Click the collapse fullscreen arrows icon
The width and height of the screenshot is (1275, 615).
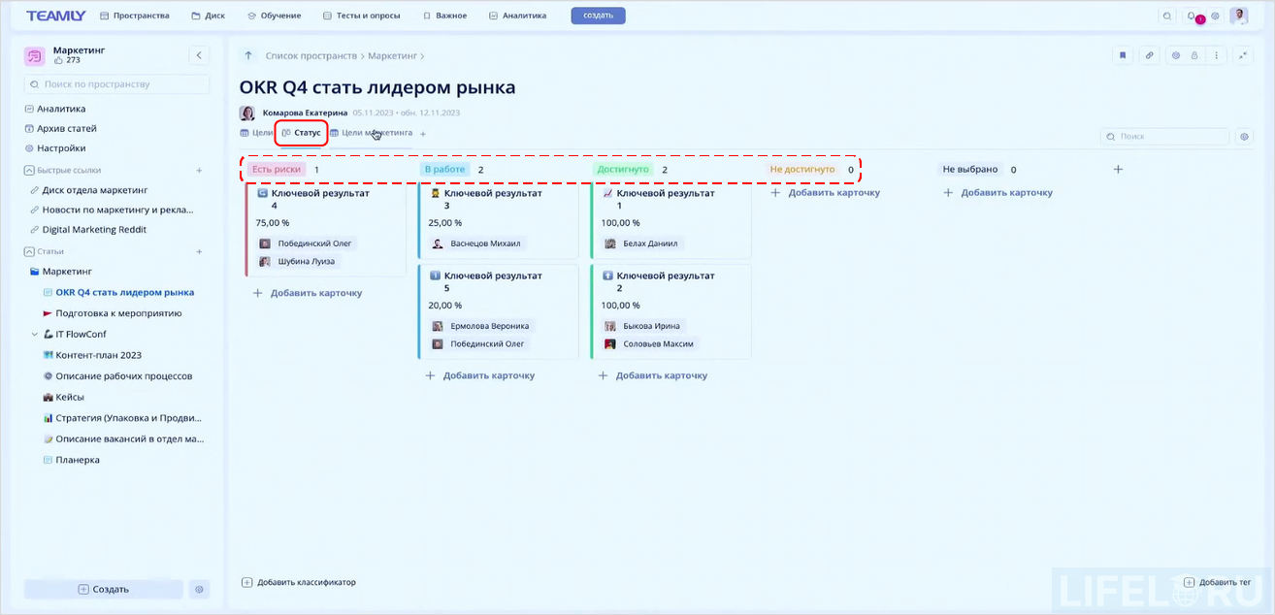point(1243,55)
